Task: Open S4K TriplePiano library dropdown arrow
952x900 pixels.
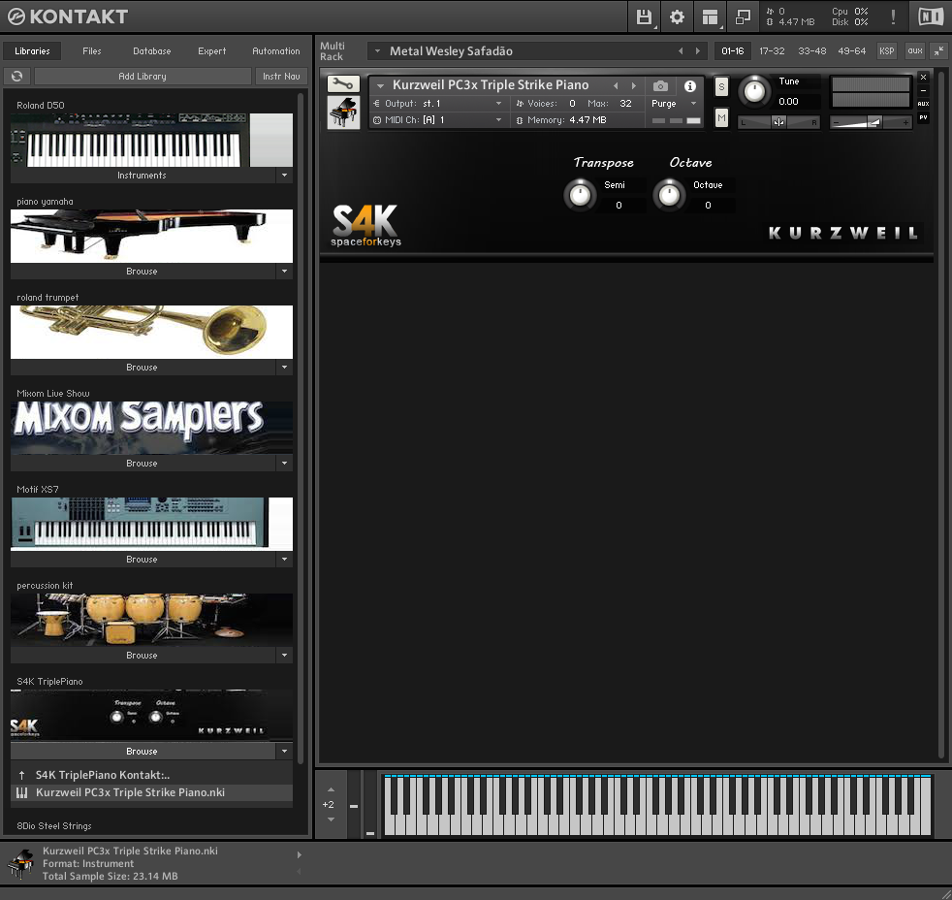Action: pos(284,752)
